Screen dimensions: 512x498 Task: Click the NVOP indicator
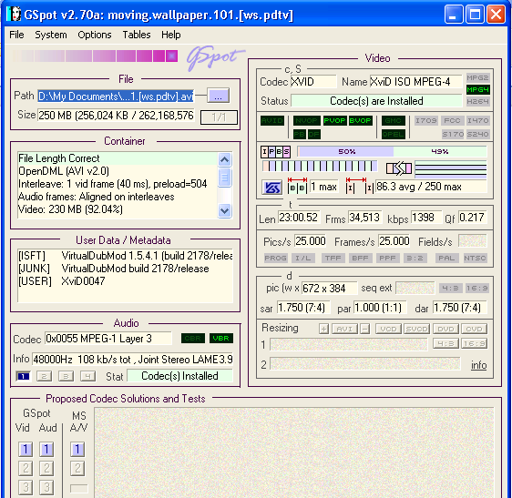click(306, 121)
